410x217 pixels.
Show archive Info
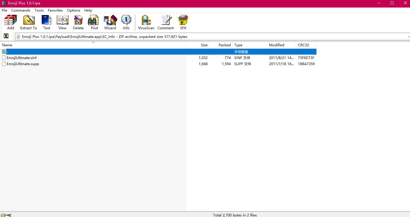coord(126,22)
